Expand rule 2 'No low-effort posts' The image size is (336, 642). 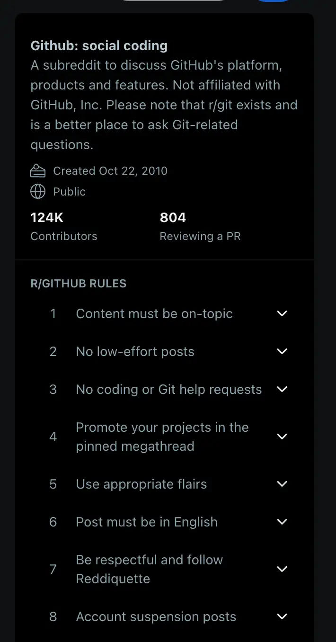pos(282,351)
